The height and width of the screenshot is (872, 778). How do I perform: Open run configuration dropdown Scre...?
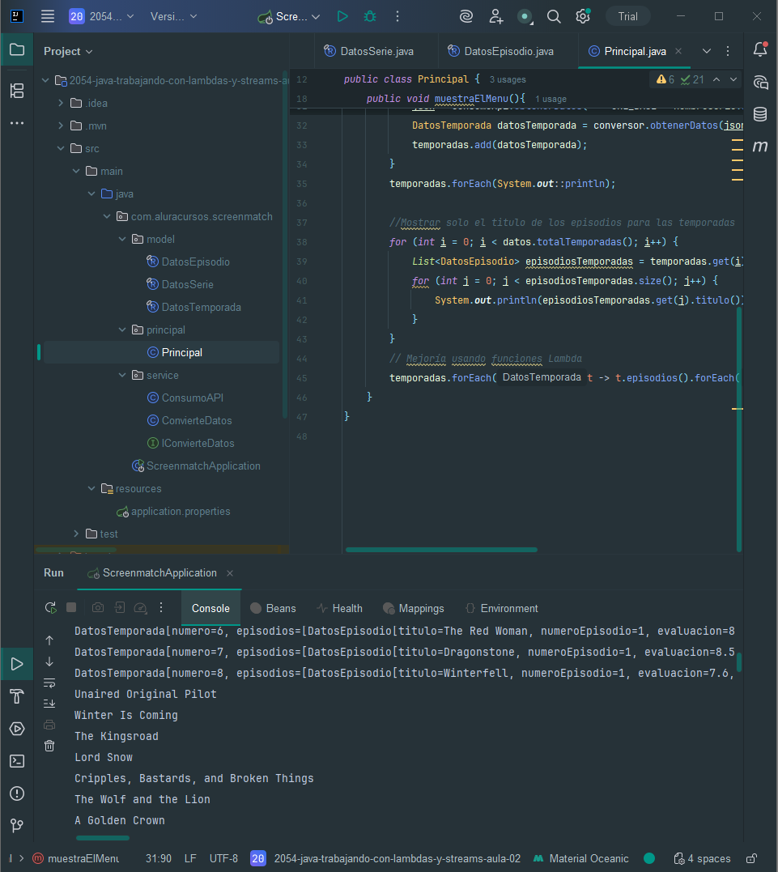point(289,17)
